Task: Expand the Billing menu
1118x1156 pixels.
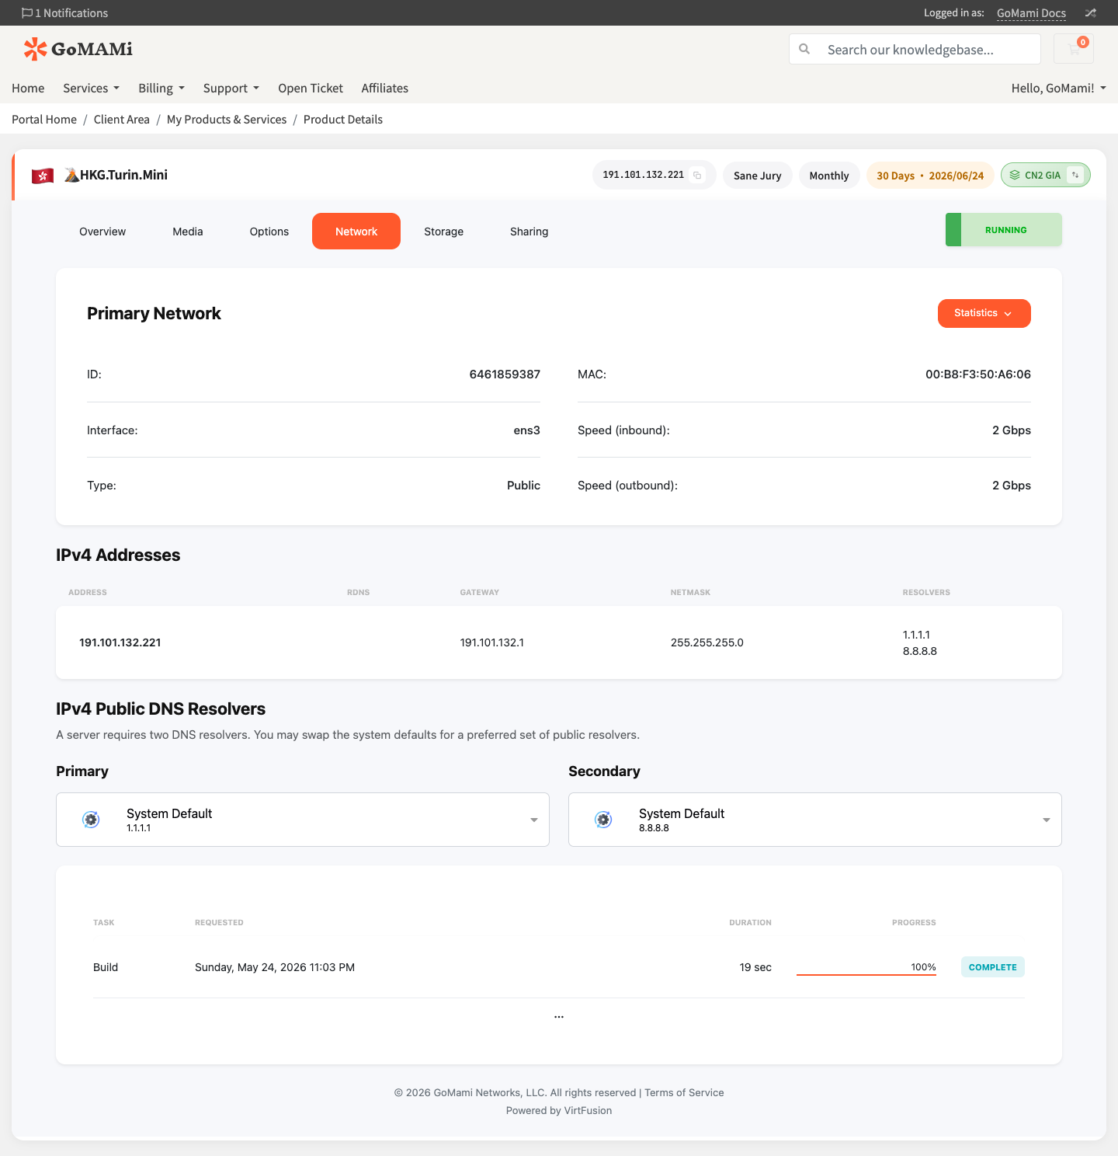Action: click(x=161, y=88)
